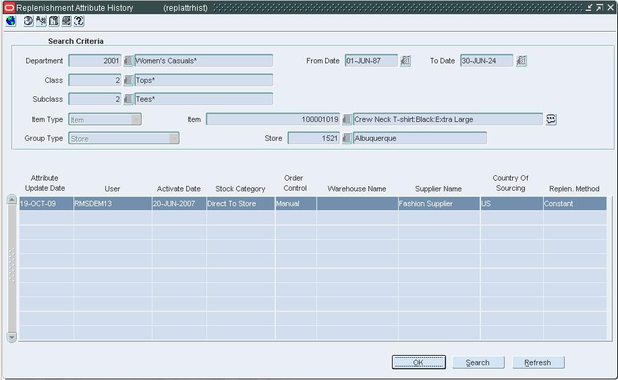Click the Subclass number field
618x380 pixels.
[95, 99]
